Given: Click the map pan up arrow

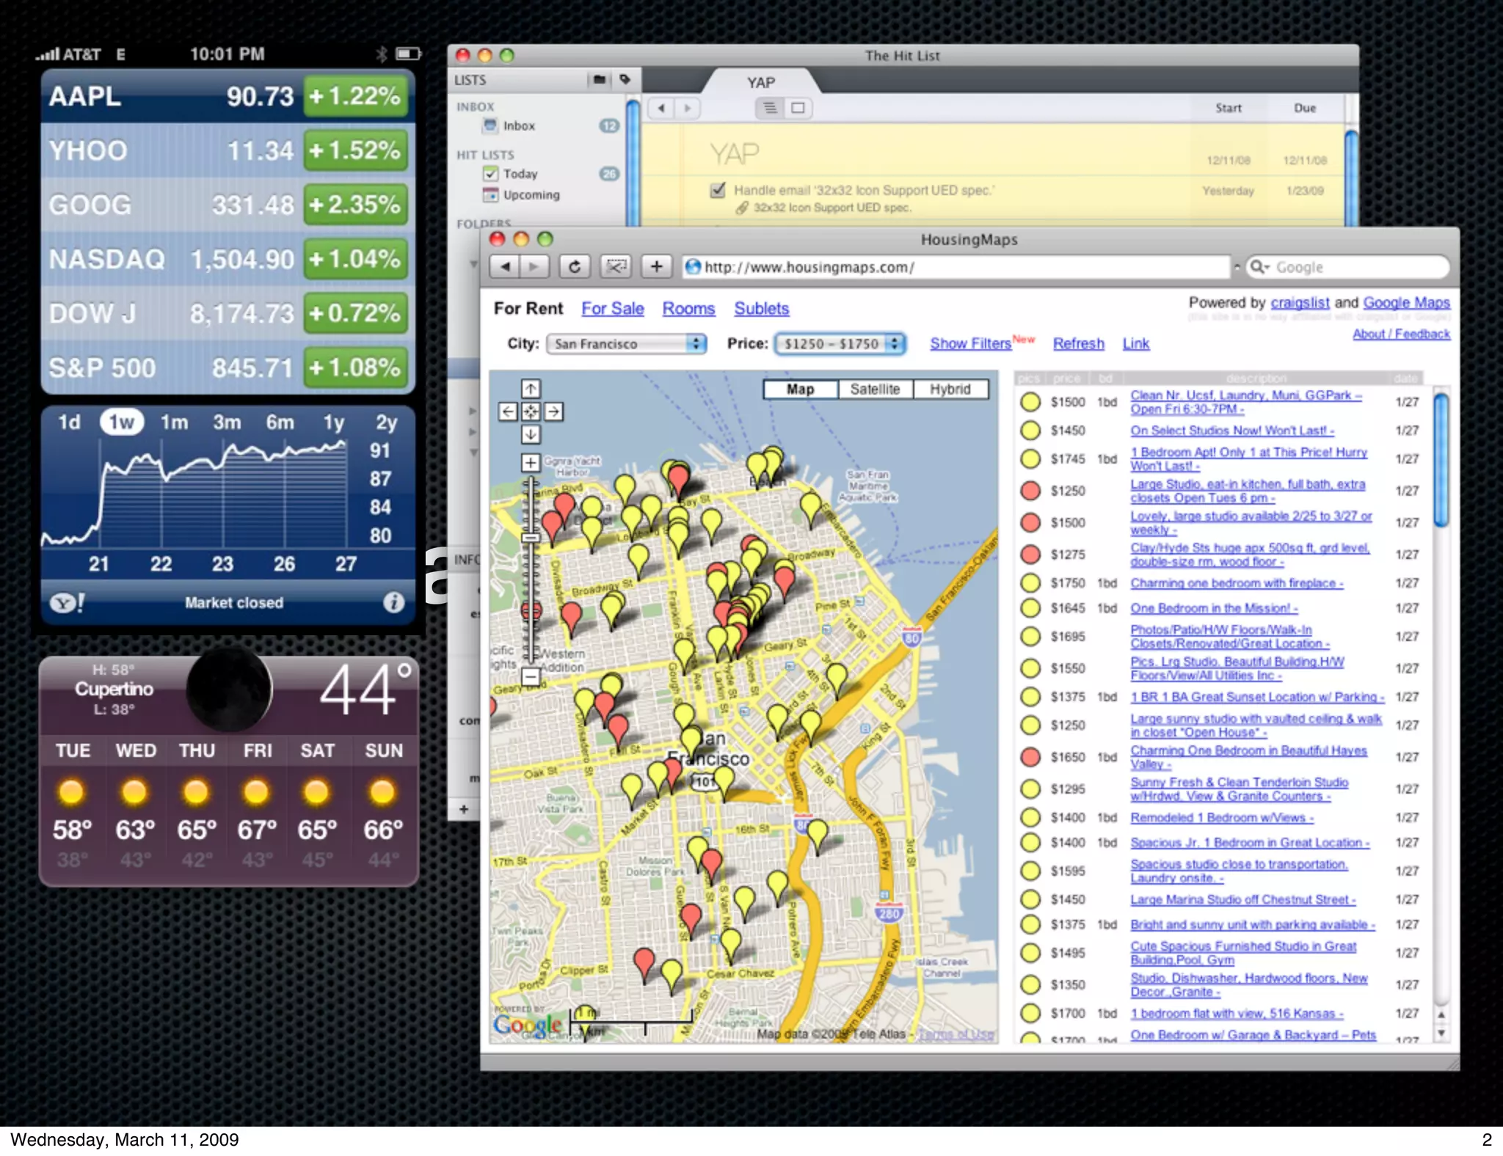Looking at the screenshot, I should click(531, 389).
